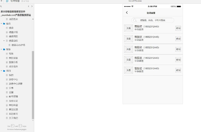The height and width of the screenshot is (132, 201).
Task: Open the 身份认证 page
Action: (13, 101)
